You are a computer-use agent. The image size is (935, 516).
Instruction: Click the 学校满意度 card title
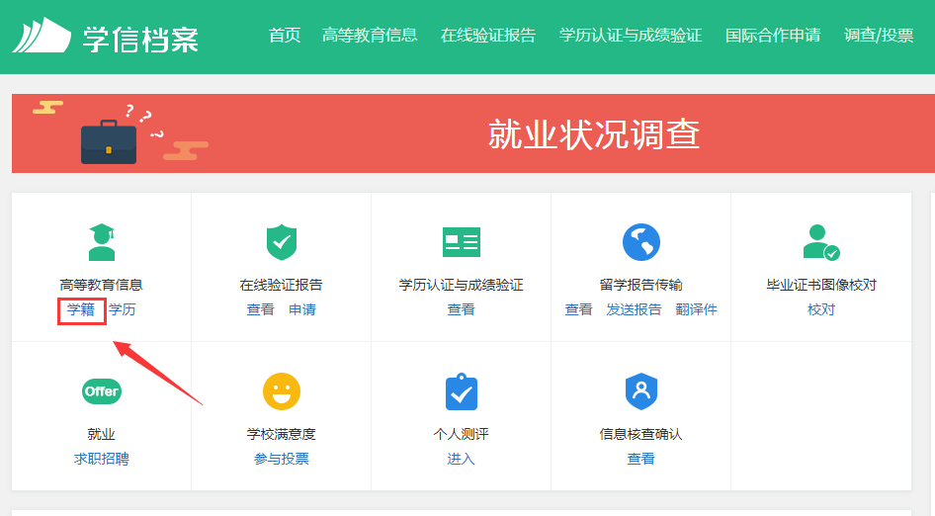(282, 434)
